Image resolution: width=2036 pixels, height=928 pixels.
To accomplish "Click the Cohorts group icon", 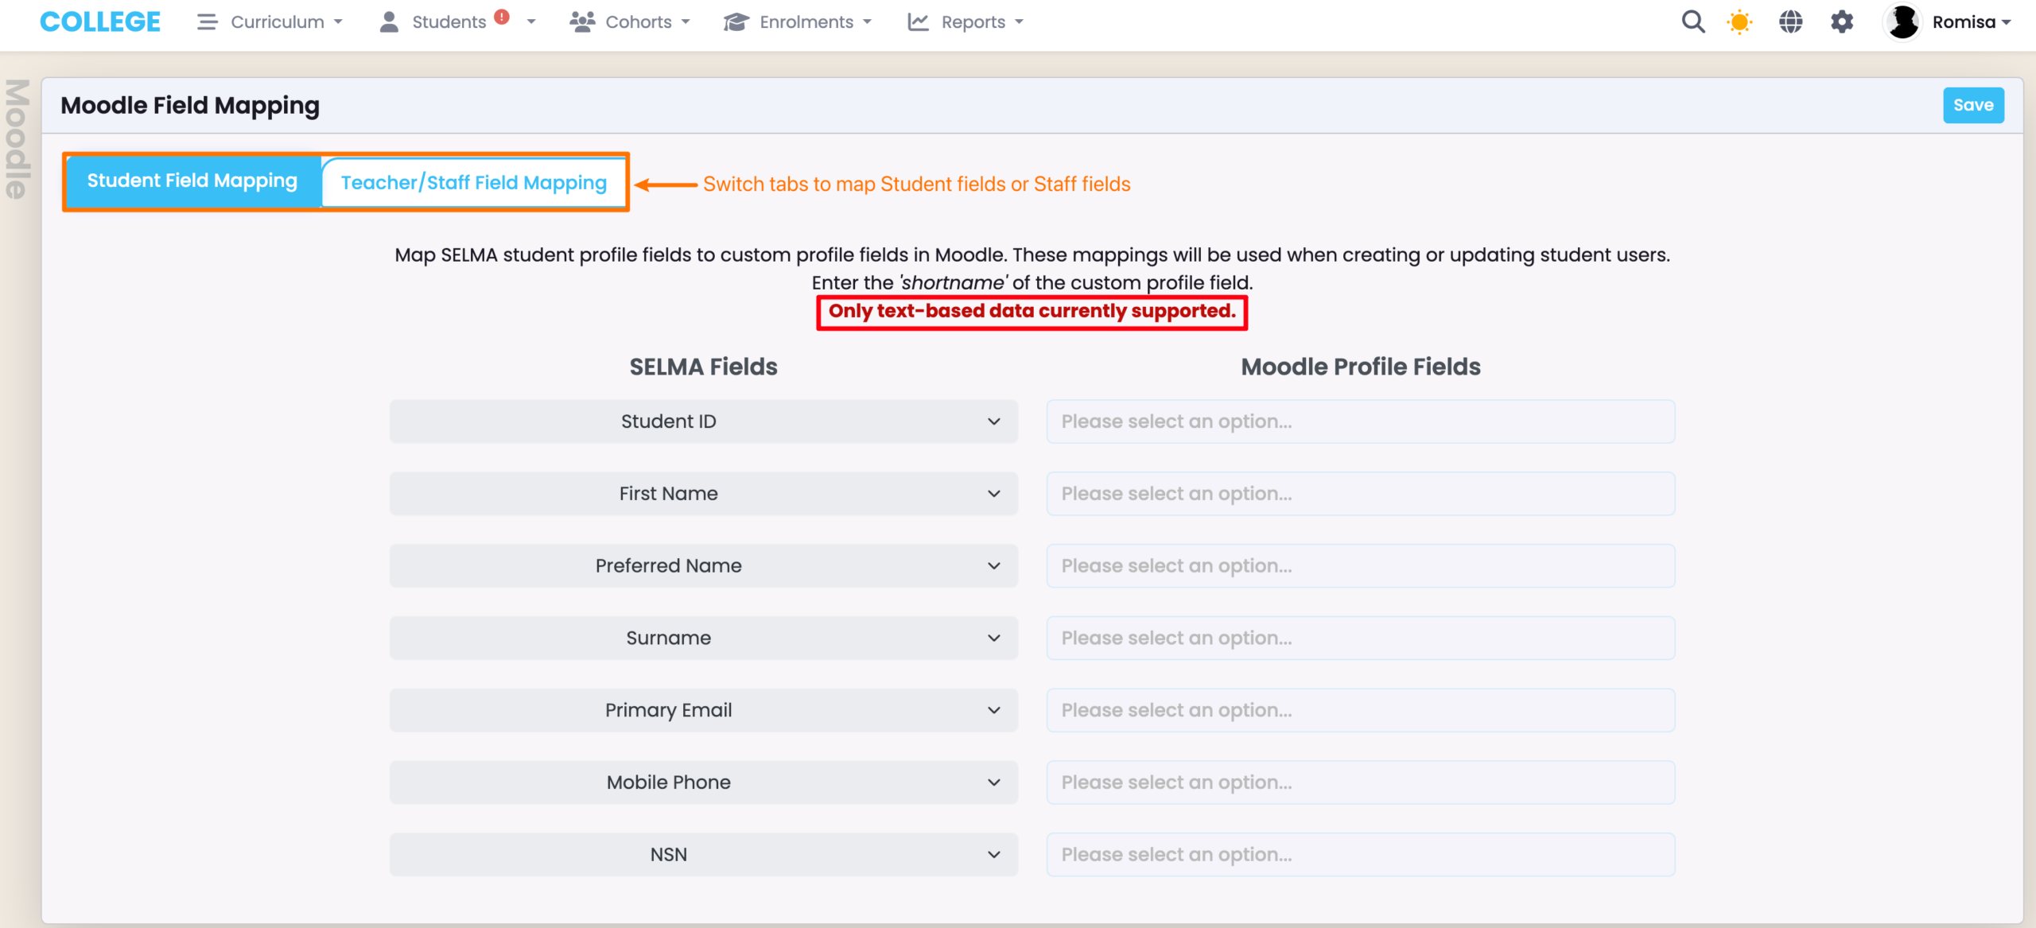I will coord(582,21).
